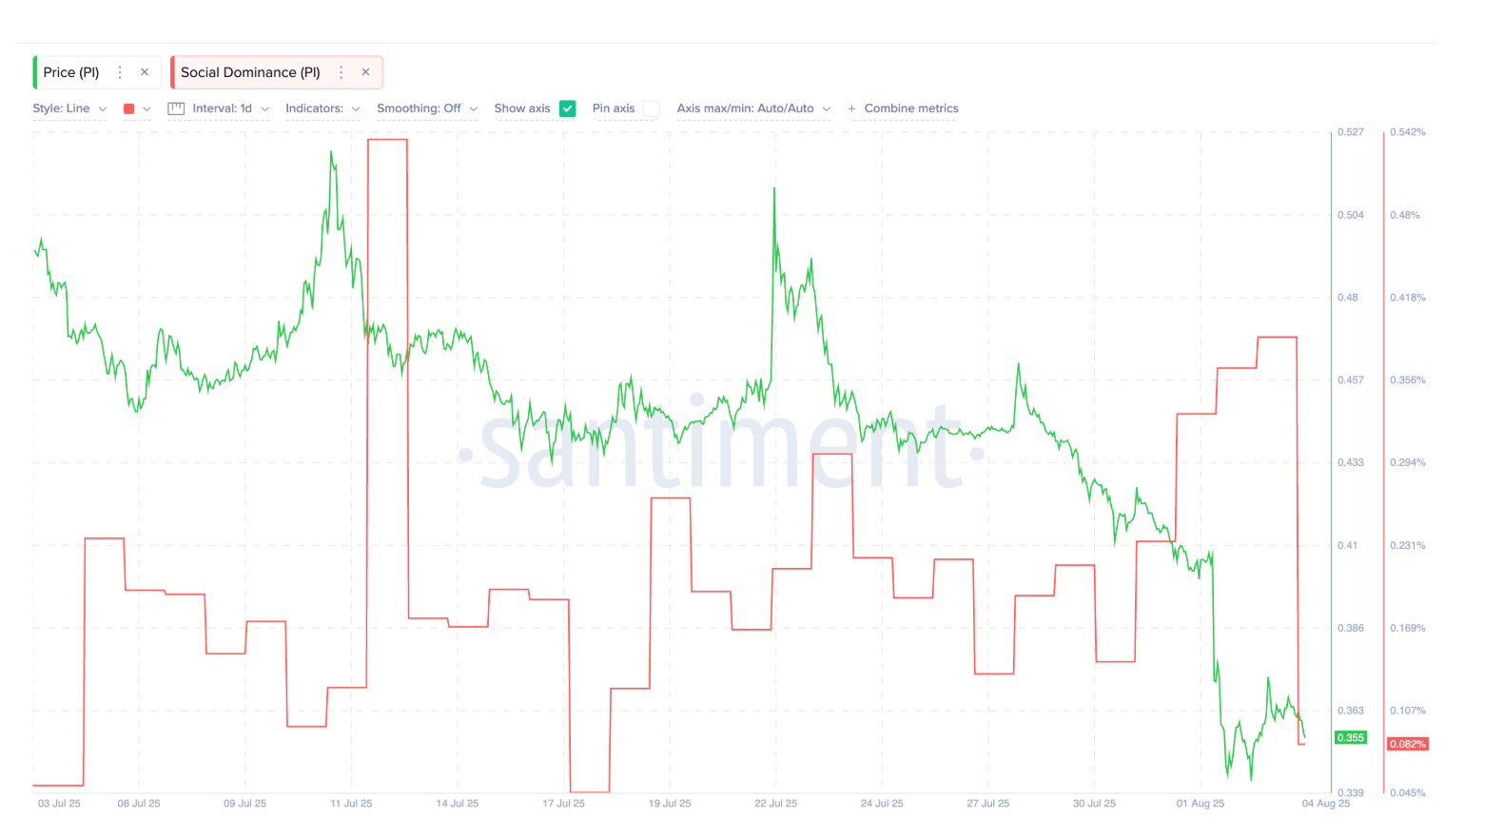Click the red 0.082% dominance value badge

(1407, 744)
